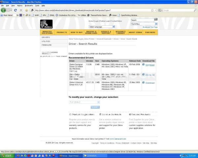Open the Most Visited bookmarks folder
198x158 pixels.
7,15
